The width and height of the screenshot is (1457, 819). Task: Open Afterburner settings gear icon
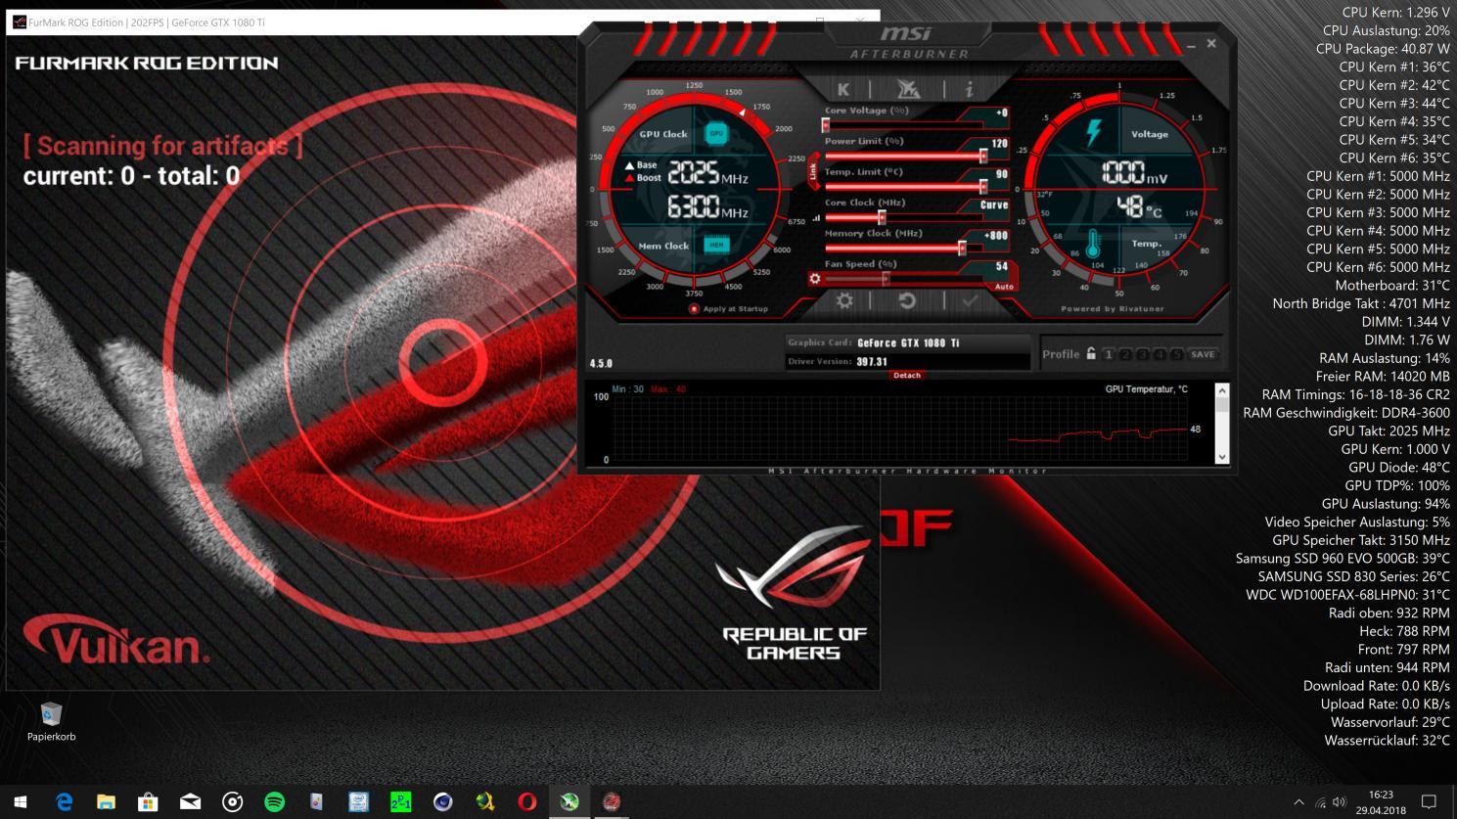coord(844,300)
